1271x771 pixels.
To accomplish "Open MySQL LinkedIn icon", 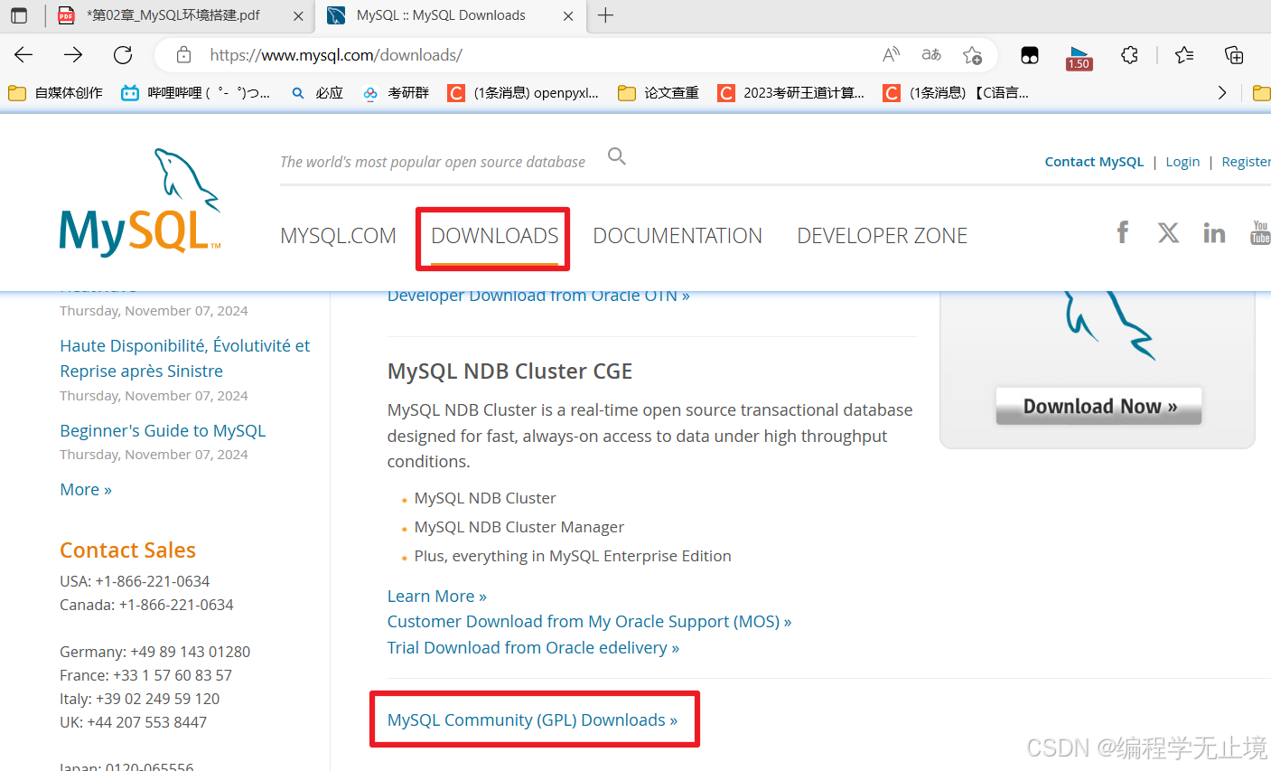I will [1214, 233].
